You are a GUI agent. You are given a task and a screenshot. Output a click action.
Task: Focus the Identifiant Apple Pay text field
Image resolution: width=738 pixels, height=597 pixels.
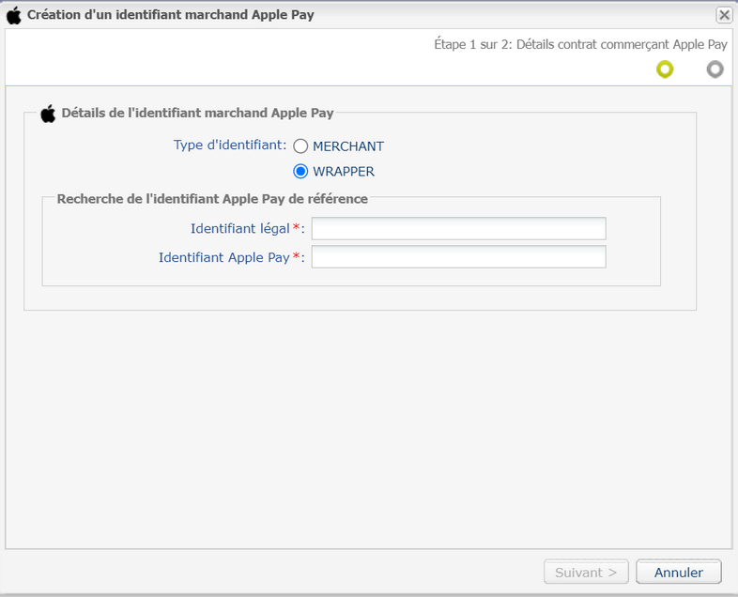[x=458, y=257]
